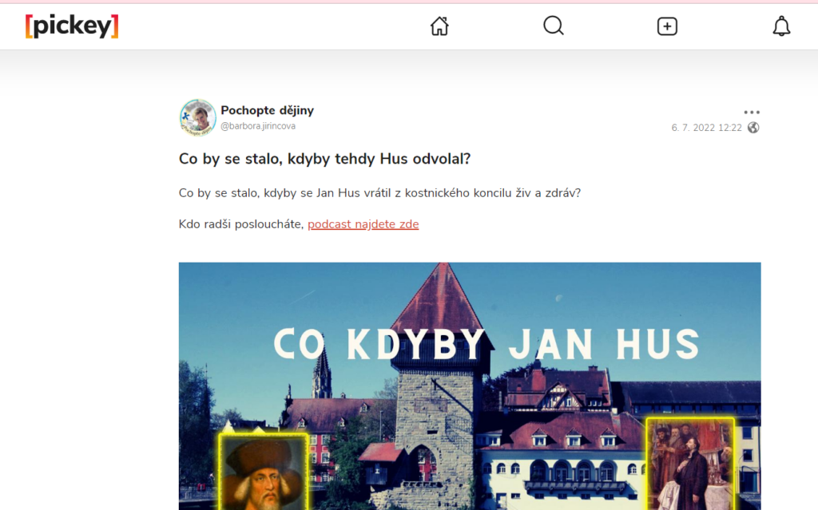Open notifications bell icon
Screen dimensions: 818x510
(781, 26)
